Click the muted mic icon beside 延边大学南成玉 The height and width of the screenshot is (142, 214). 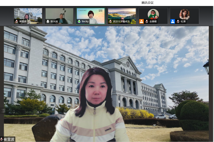coord(110,21)
